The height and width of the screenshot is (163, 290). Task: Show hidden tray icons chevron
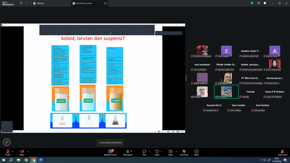261,160
